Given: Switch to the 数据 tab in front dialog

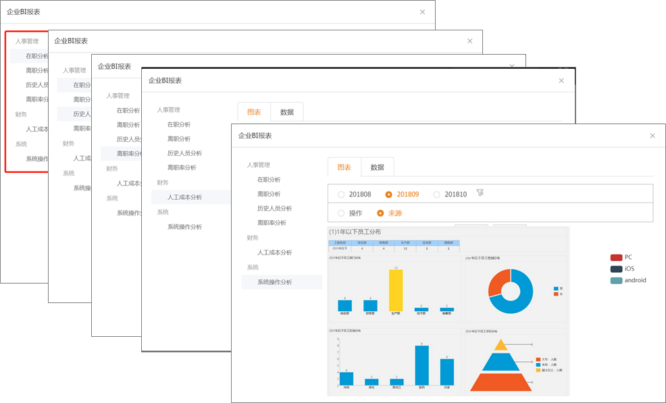Looking at the screenshot, I should pos(377,167).
